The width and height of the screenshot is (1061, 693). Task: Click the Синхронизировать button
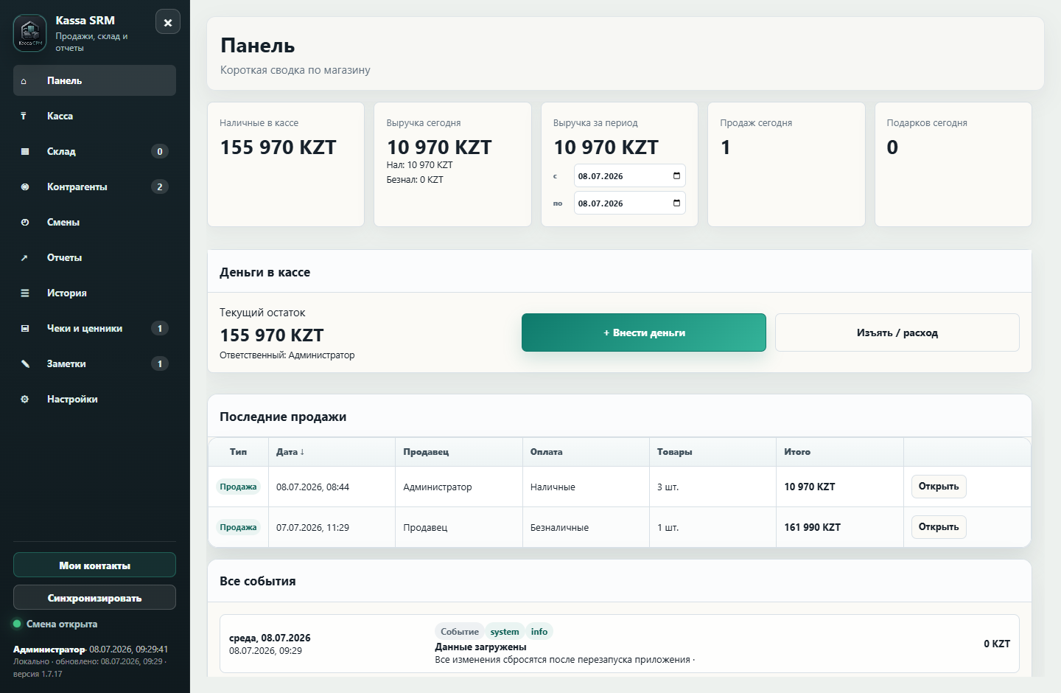click(94, 598)
